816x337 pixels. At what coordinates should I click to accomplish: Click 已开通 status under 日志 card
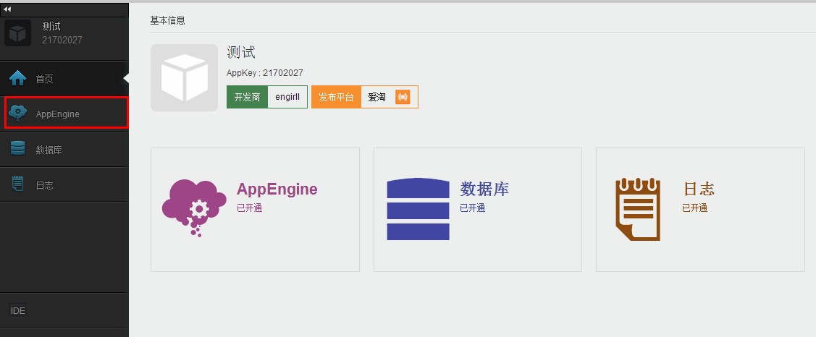(x=695, y=208)
